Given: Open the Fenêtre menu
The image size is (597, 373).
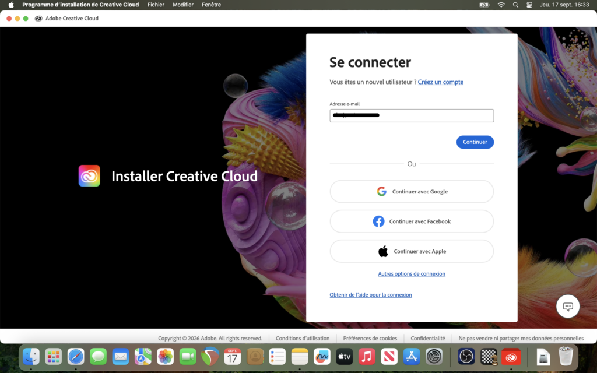Looking at the screenshot, I should pyautogui.click(x=211, y=5).
